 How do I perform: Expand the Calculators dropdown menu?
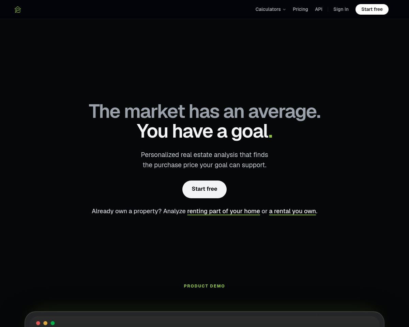(x=271, y=10)
